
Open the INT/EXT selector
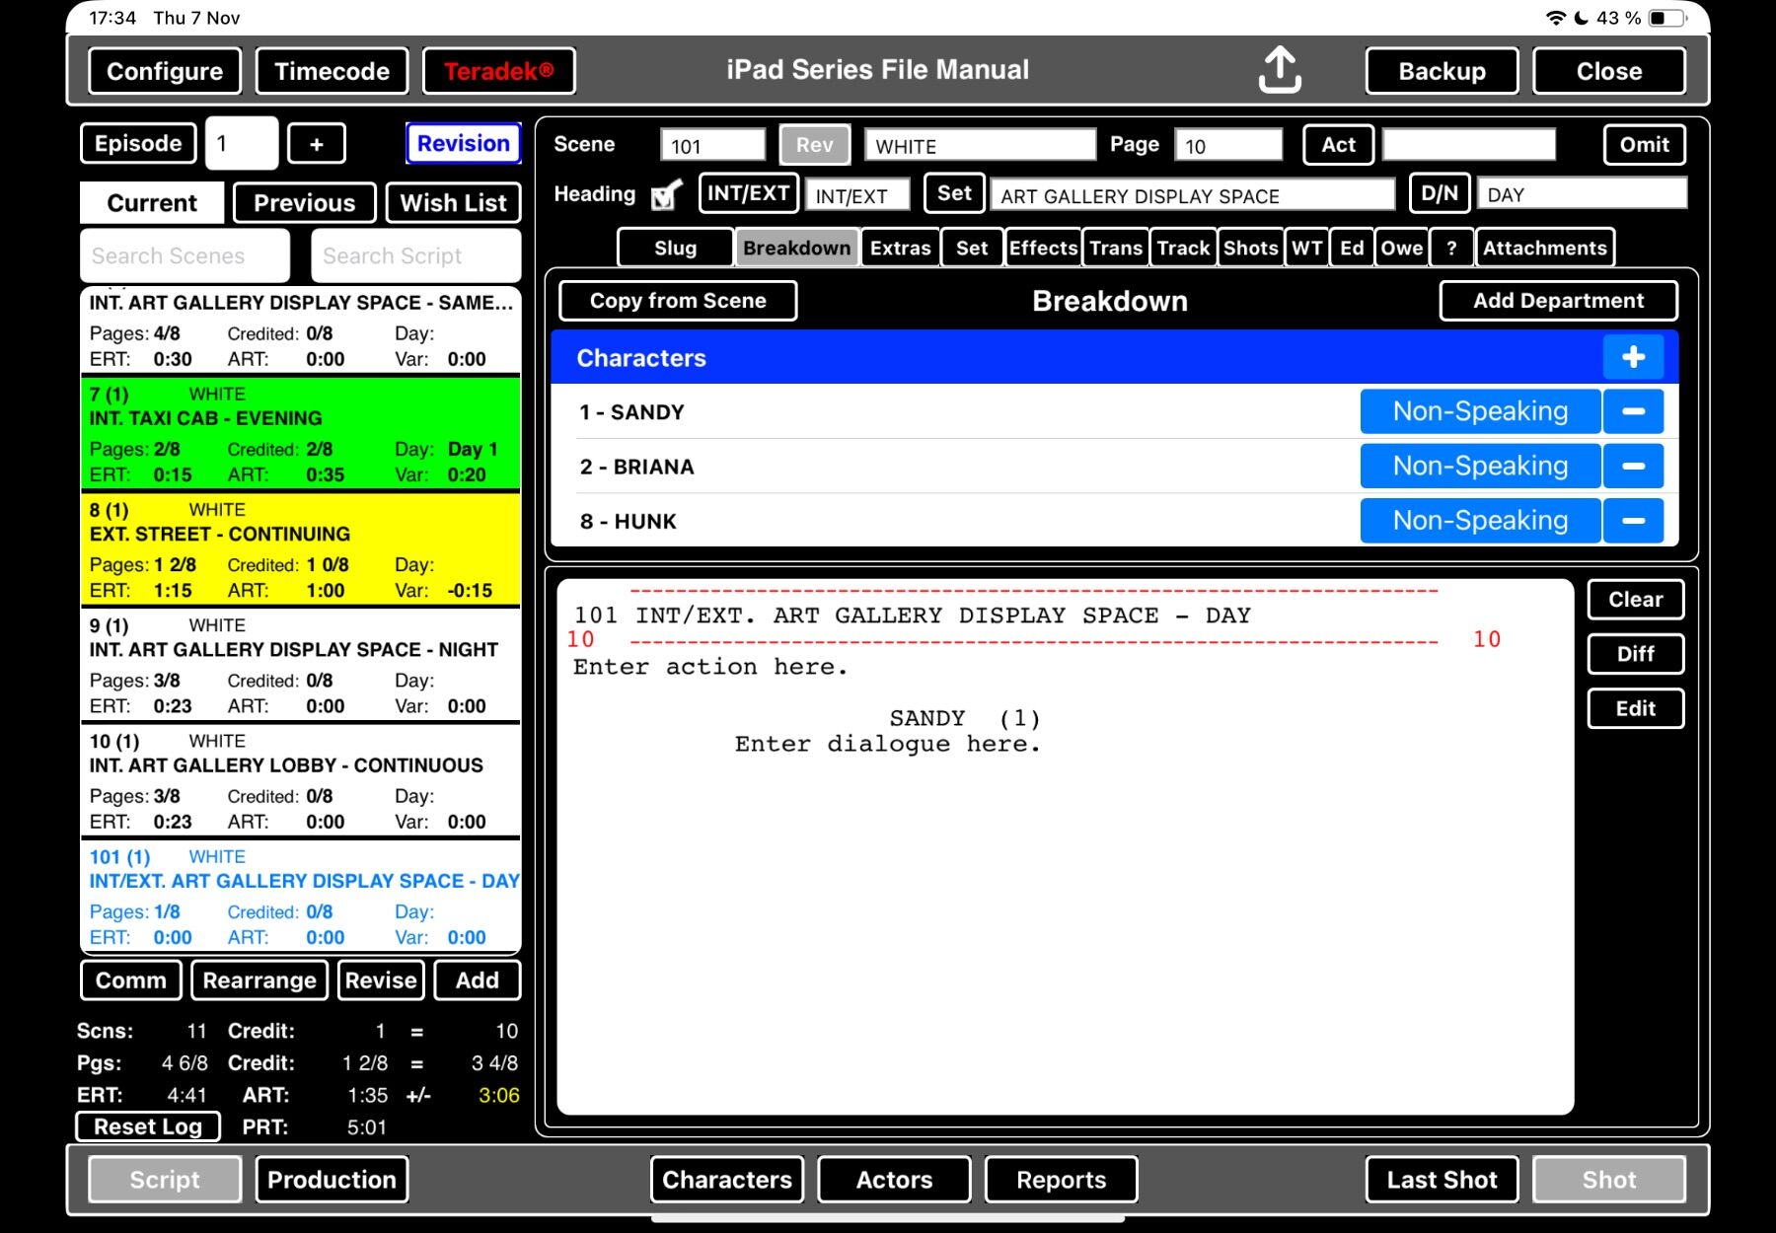pos(748,193)
